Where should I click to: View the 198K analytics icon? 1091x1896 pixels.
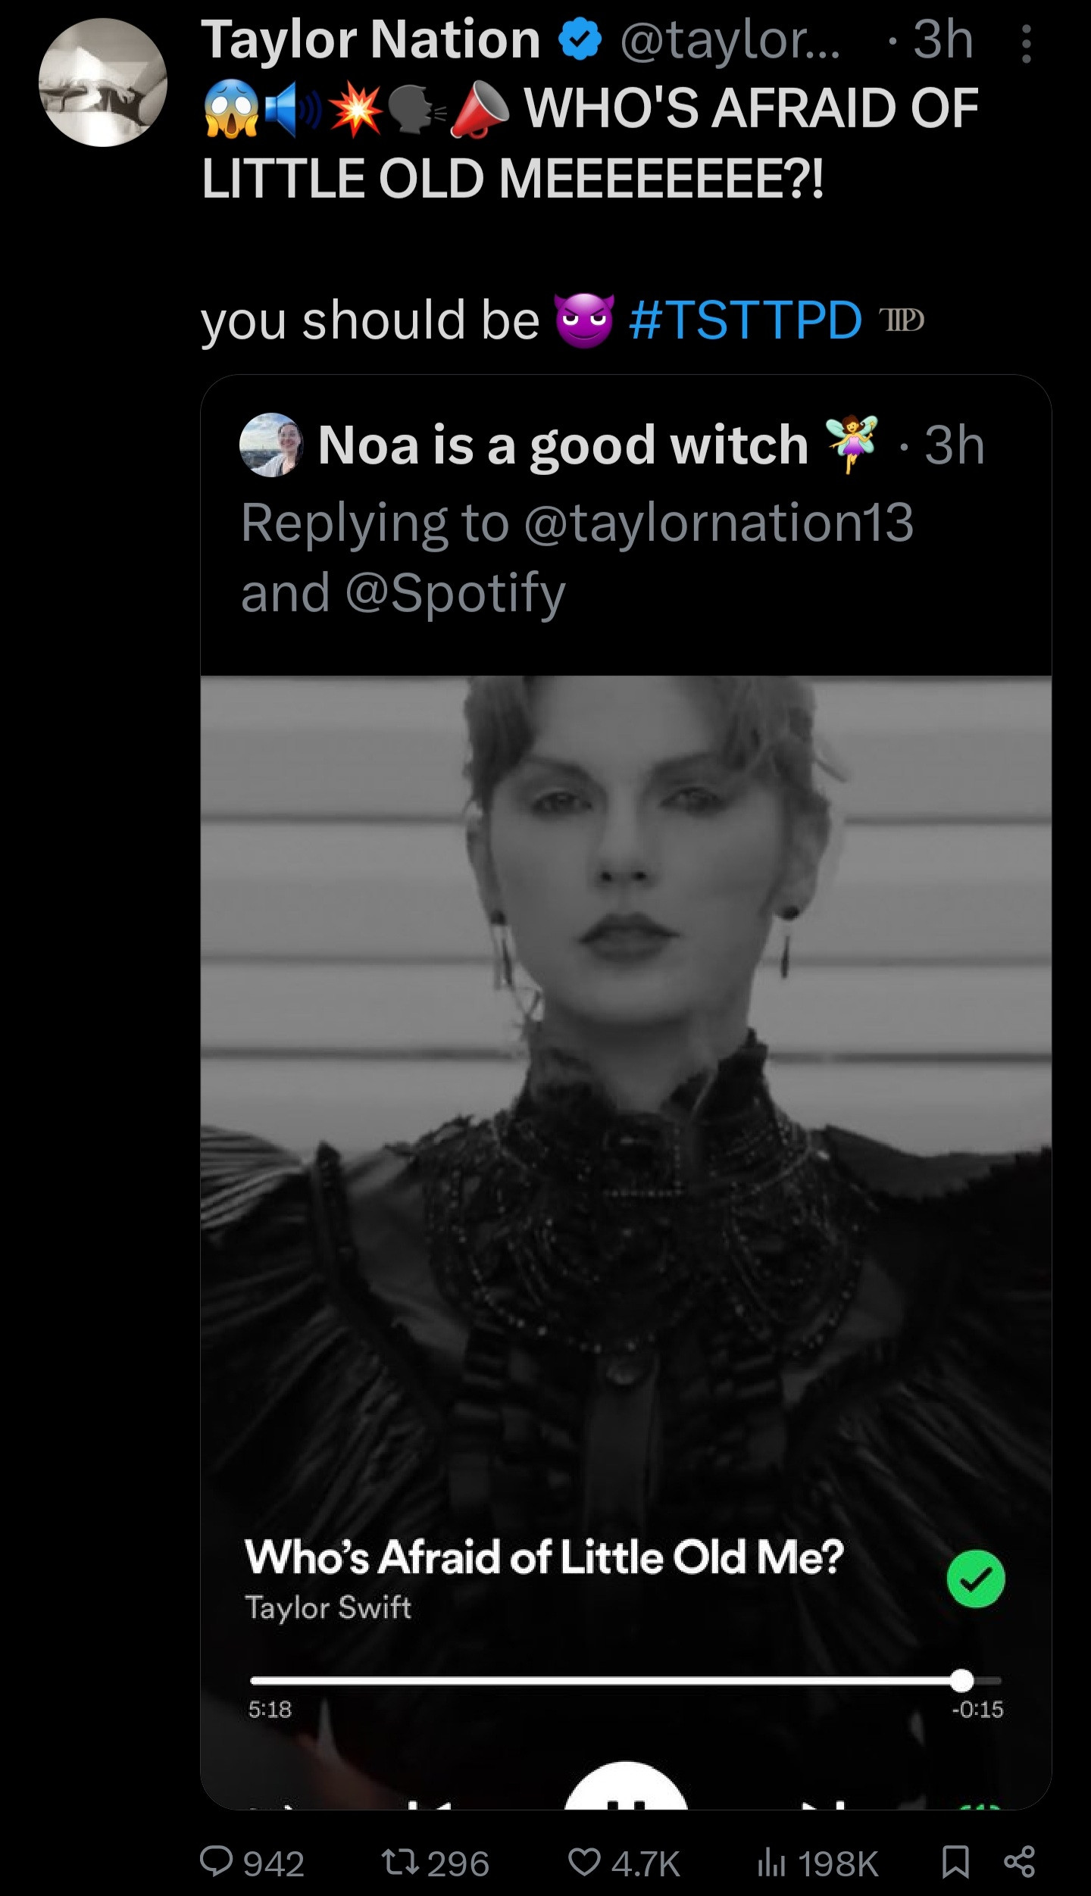[771, 1860]
